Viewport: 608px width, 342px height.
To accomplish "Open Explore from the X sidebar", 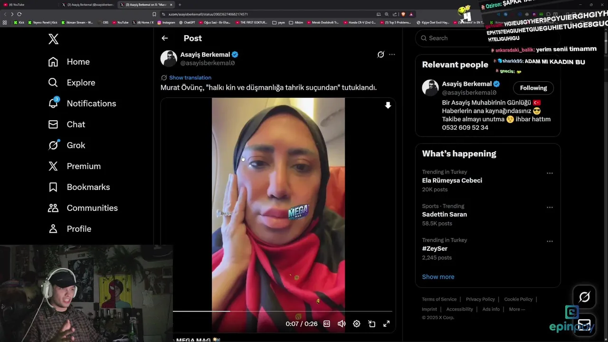I will pyautogui.click(x=72, y=83).
